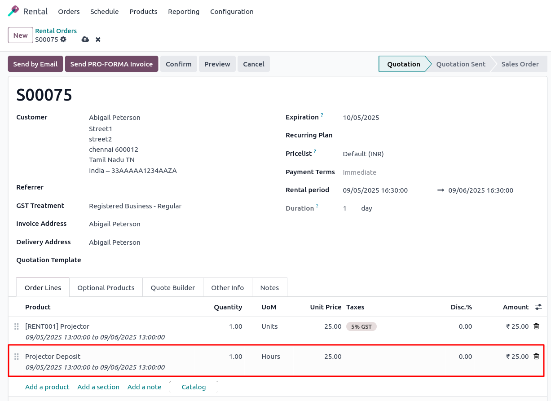The width and height of the screenshot is (551, 401).
Task: Click the New button
Action: coord(20,35)
